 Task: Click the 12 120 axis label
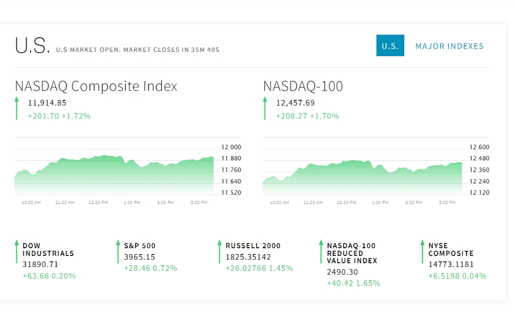(x=479, y=193)
